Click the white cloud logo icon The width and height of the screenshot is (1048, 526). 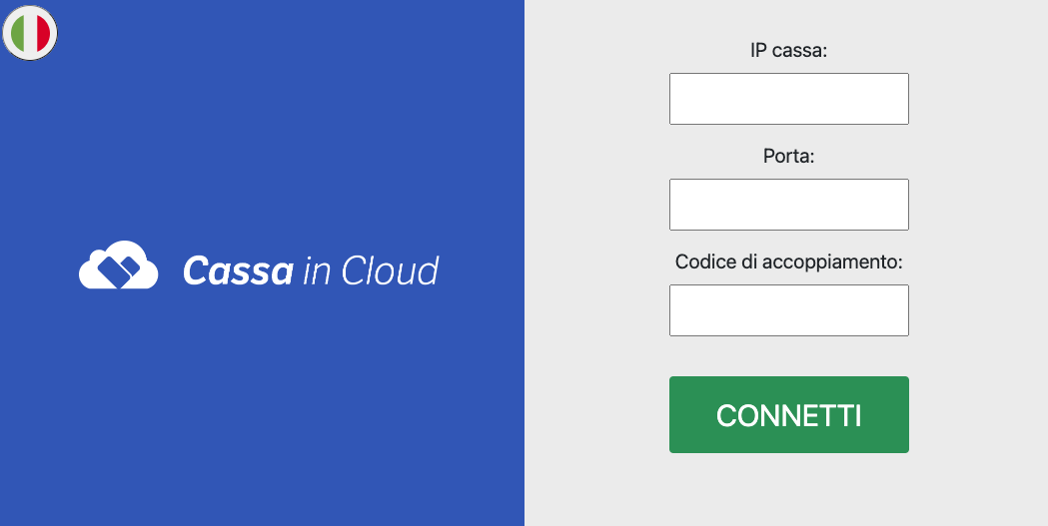118,264
